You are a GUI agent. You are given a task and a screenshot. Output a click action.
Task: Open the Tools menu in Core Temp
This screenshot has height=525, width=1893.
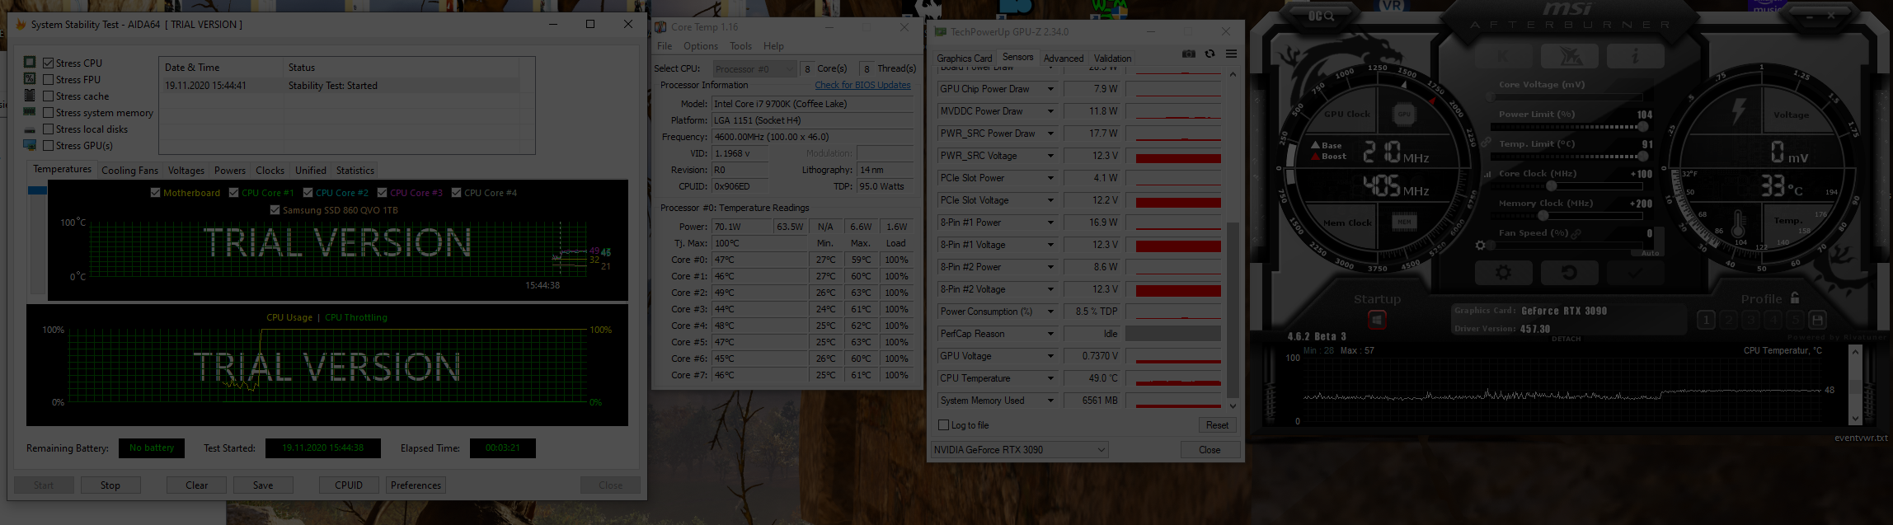click(740, 46)
